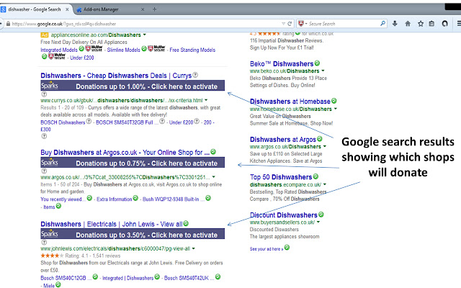461x288 pixels.
Task: Activate Sparks donation up to 1.00% banner
Action: (133, 86)
